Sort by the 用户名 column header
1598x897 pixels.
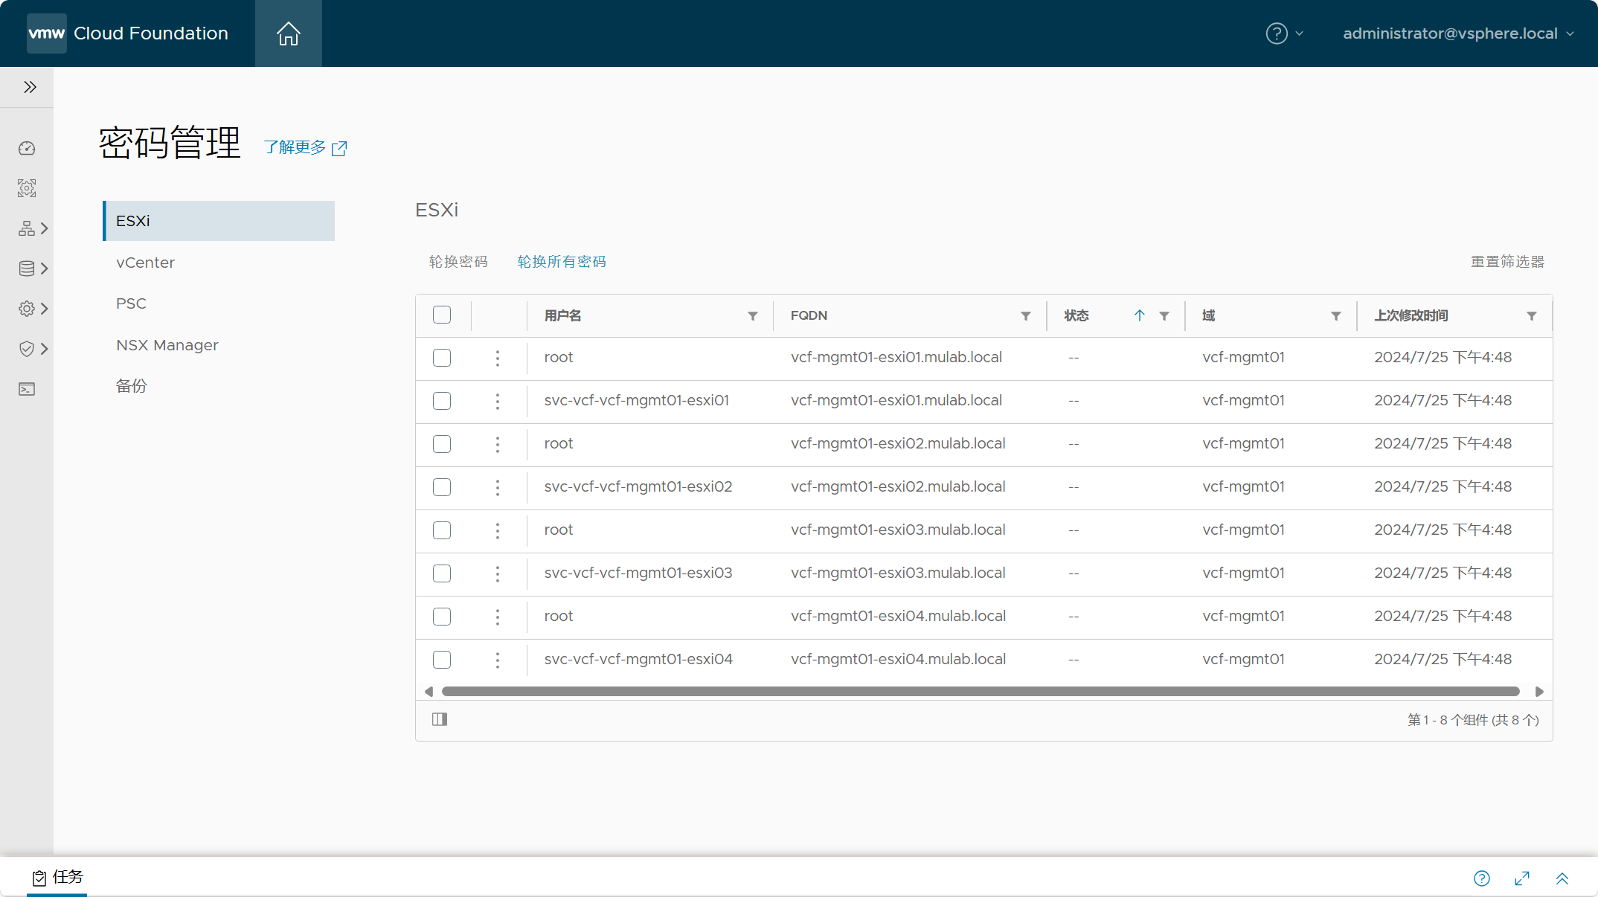coord(562,315)
